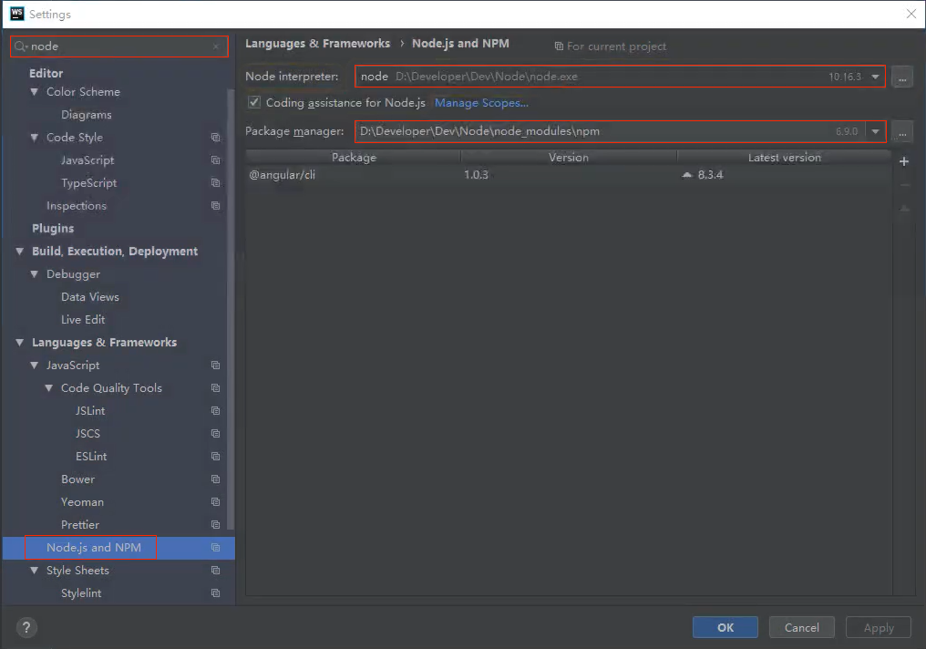Close the Settings dialog window
926x649 pixels.
point(911,14)
